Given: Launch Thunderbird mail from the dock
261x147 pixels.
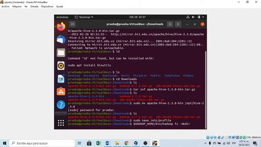Looking at the screenshot, I should pyautogui.click(x=61, y=40).
